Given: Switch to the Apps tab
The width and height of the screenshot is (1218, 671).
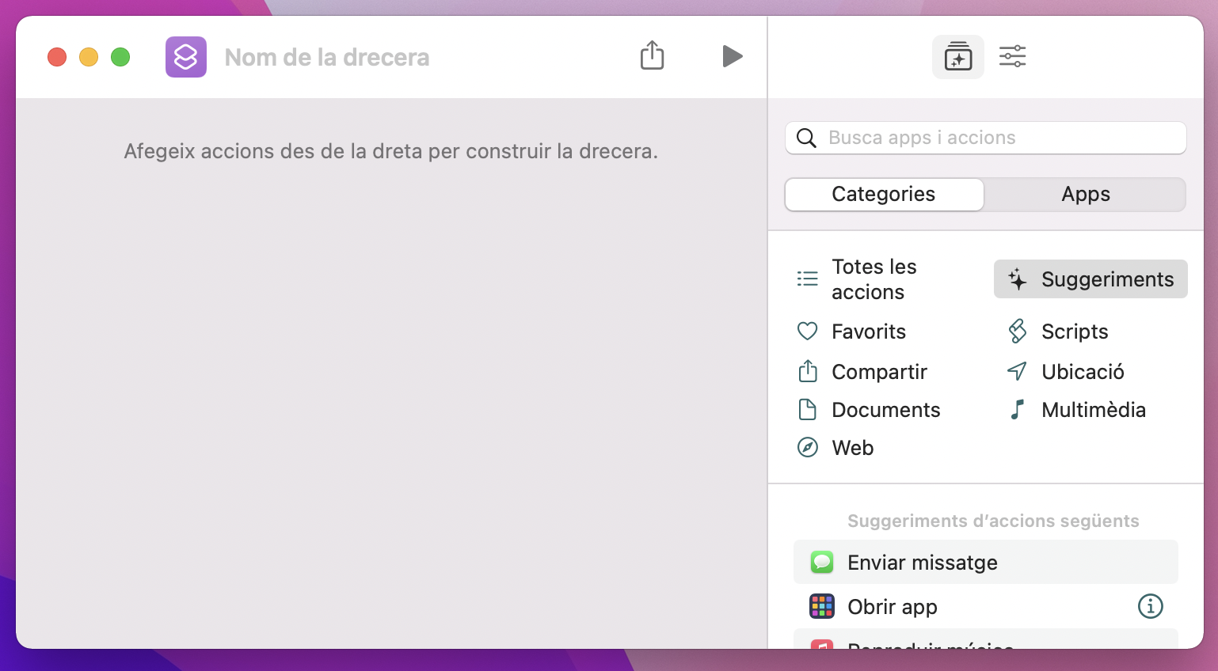Looking at the screenshot, I should pyautogui.click(x=1085, y=195).
